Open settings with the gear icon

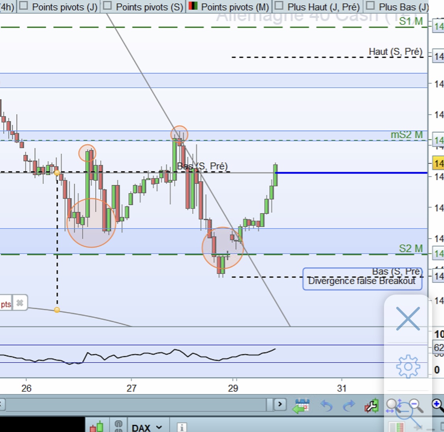(x=408, y=366)
